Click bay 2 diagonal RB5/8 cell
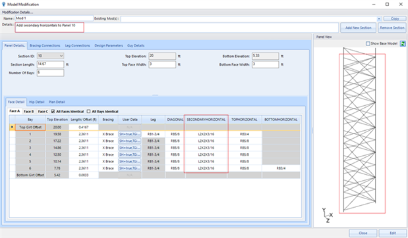408x238 pixels. tap(175, 141)
